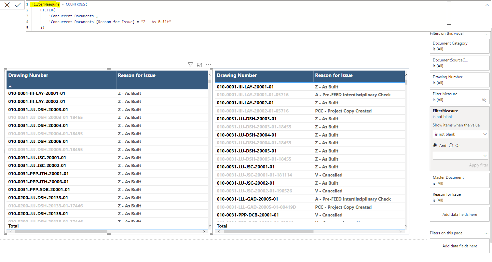Select 010-0031-JJJ-JSC-20001-01-181114 in right table
This screenshot has width=492, height=262.
(x=254, y=175)
